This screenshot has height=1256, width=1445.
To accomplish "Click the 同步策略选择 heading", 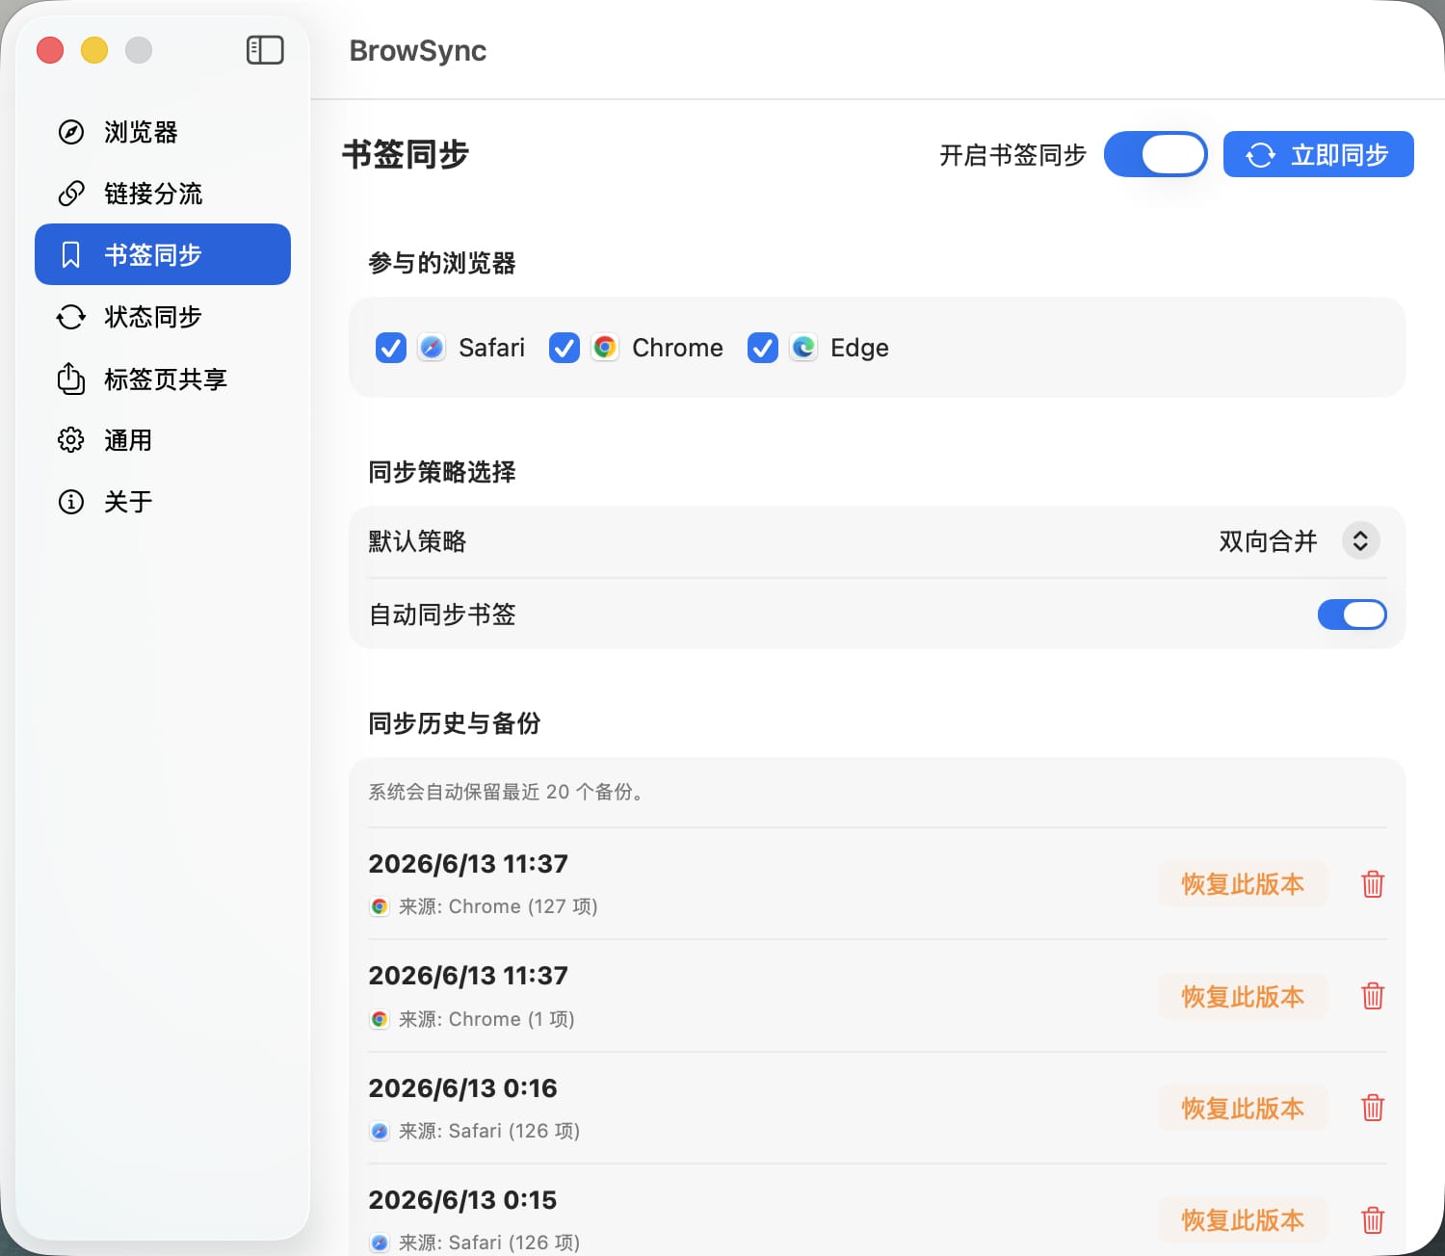I will point(442,472).
